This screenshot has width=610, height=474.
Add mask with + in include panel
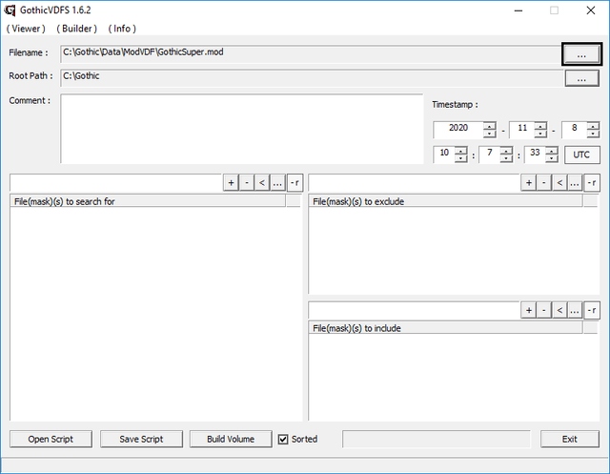coord(529,310)
